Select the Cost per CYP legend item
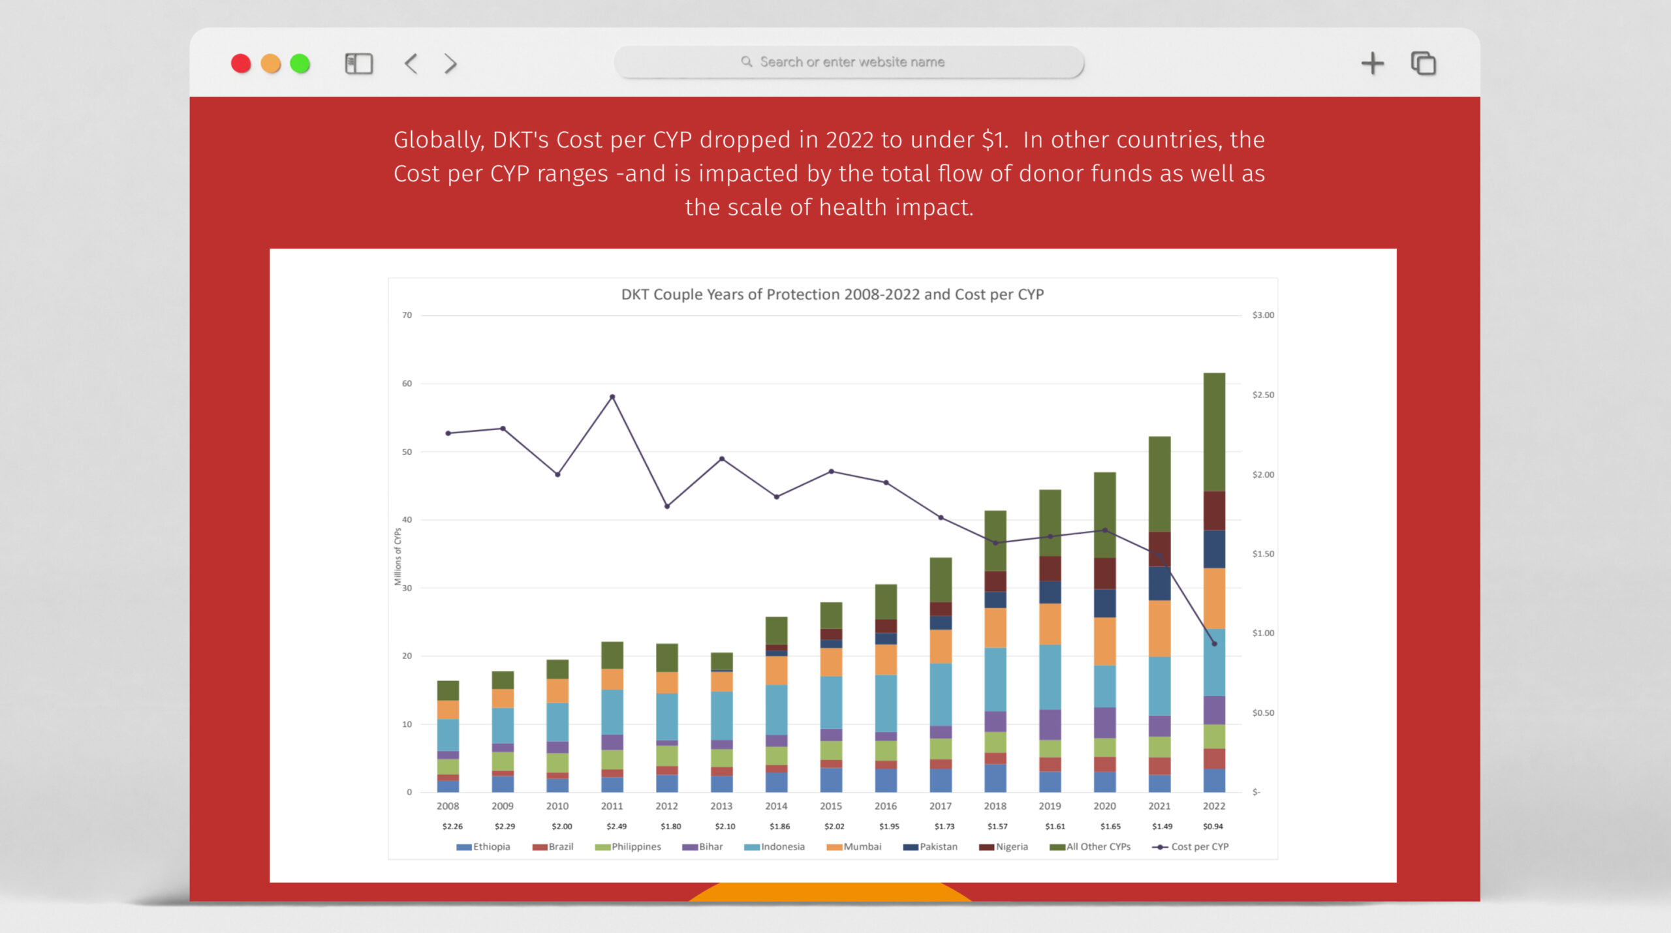 click(1198, 847)
